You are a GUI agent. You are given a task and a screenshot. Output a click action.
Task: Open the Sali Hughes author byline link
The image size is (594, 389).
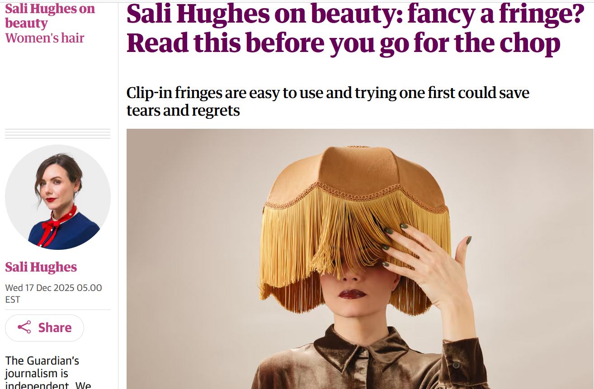coord(41,267)
